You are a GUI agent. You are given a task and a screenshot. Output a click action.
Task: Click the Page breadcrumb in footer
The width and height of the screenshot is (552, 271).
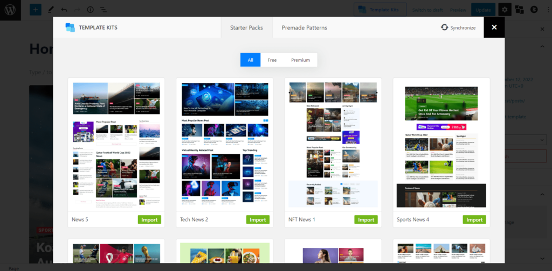[14, 268]
